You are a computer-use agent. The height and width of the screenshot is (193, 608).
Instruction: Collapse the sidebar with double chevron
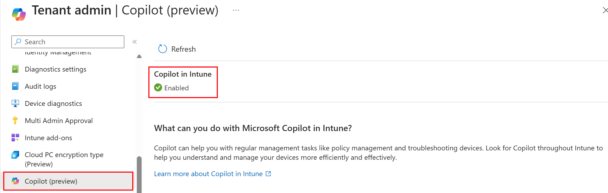point(135,42)
